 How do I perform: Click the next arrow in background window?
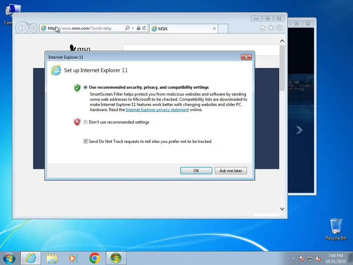click(299, 130)
